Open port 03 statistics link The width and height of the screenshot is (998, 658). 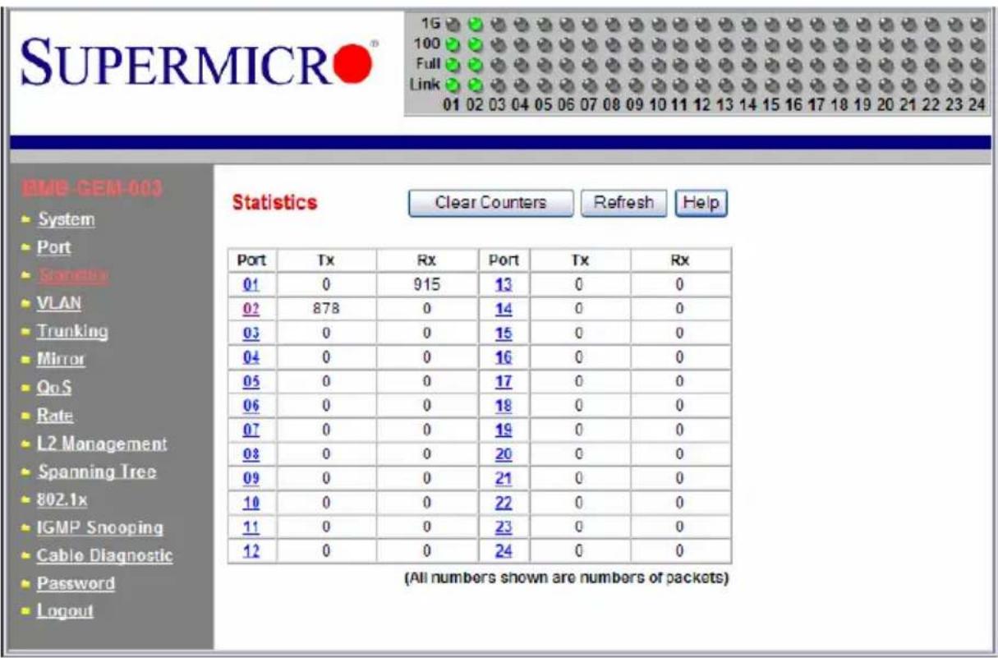tap(252, 333)
